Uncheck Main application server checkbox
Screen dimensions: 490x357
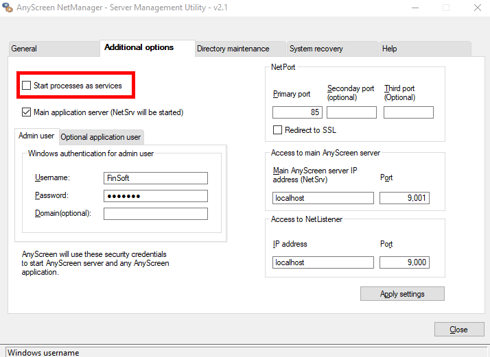(x=27, y=112)
